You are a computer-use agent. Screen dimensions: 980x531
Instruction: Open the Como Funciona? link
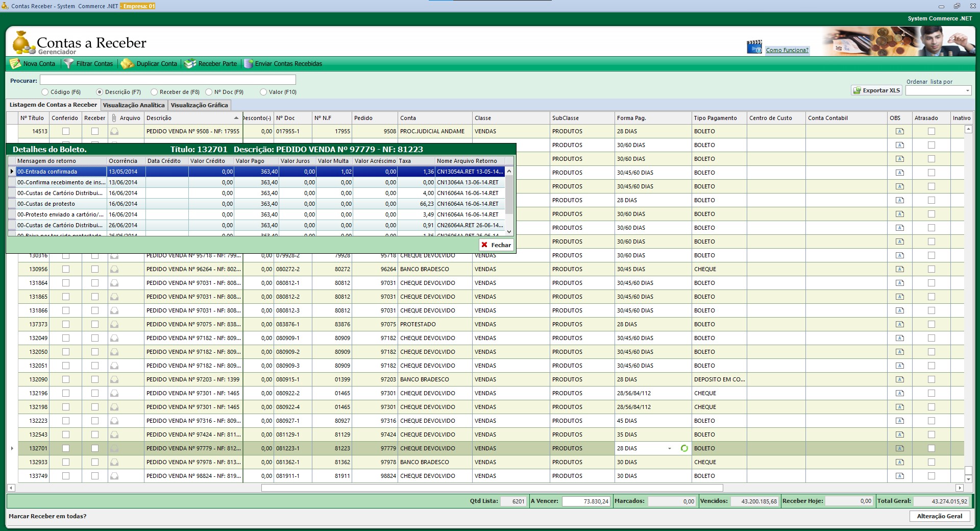coord(787,50)
